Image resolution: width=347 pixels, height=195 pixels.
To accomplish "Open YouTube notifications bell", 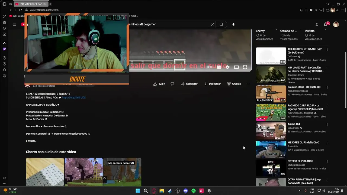I will (x=326, y=24).
